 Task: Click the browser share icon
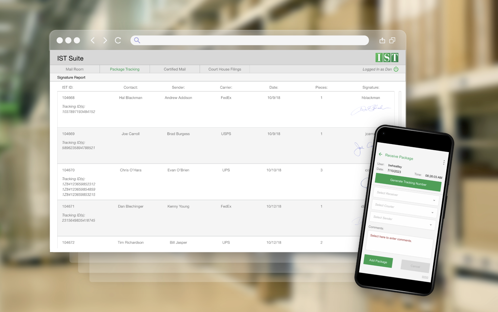382,40
